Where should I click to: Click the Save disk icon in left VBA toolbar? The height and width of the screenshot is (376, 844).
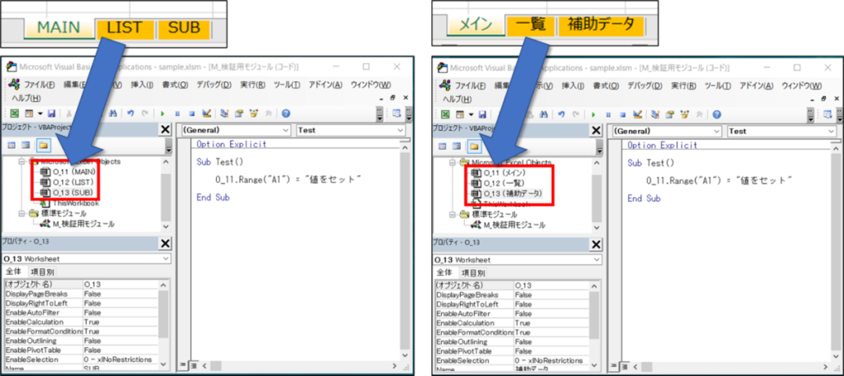50,114
